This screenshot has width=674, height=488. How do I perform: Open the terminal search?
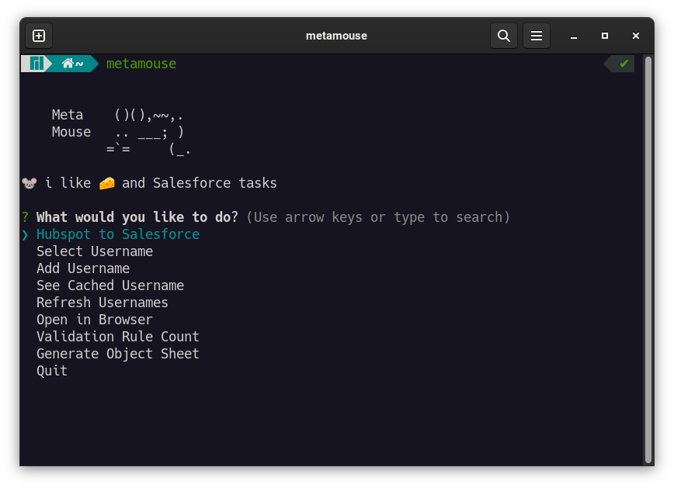coord(504,36)
